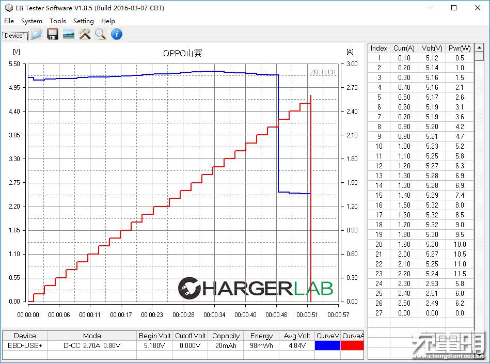Select row index 27 with zero values
490x363 pixels.
pos(421,313)
